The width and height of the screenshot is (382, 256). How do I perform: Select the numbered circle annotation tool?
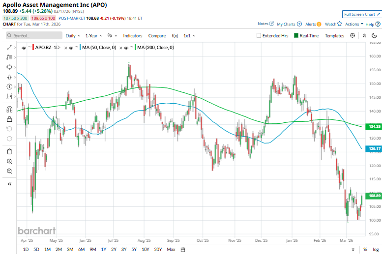tap(9, 86)
